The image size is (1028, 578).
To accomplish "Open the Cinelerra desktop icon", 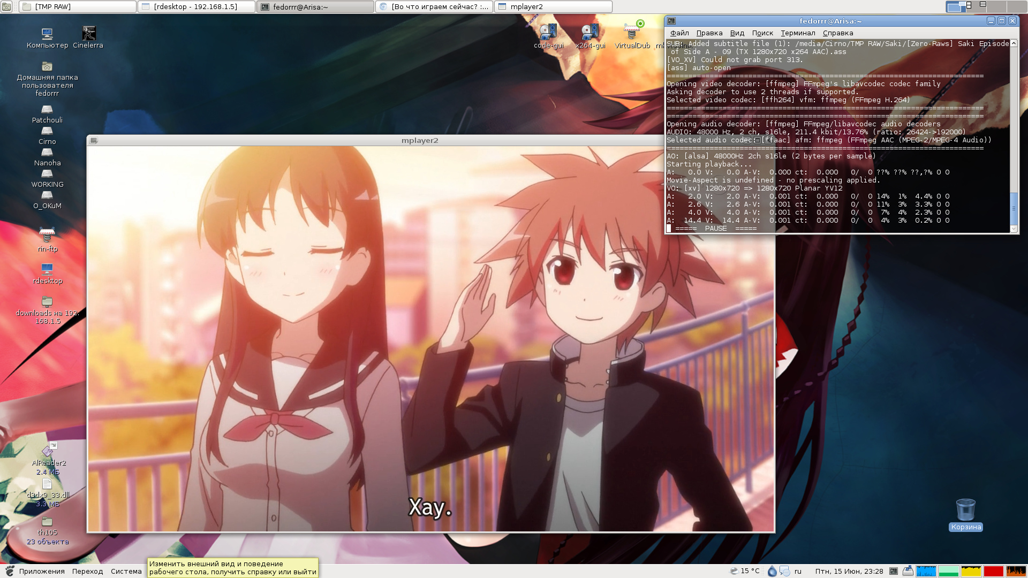I will (x=88, y=34).
